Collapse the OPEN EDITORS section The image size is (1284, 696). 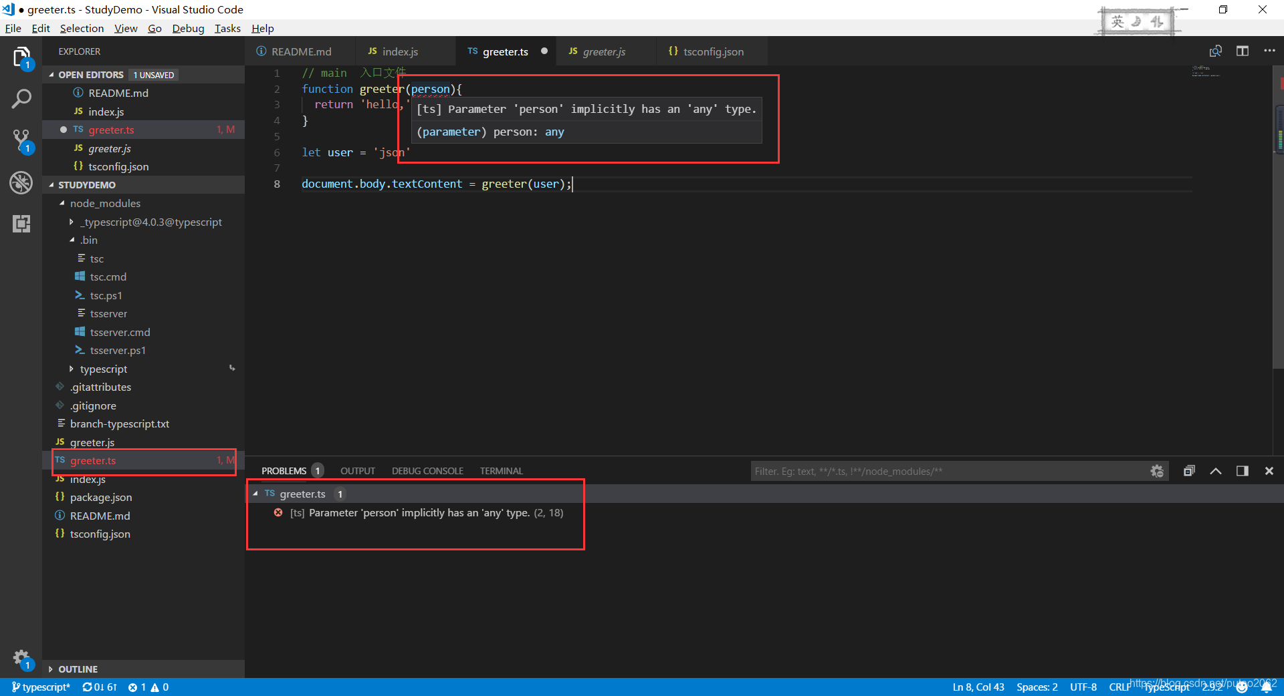[51, 75]
